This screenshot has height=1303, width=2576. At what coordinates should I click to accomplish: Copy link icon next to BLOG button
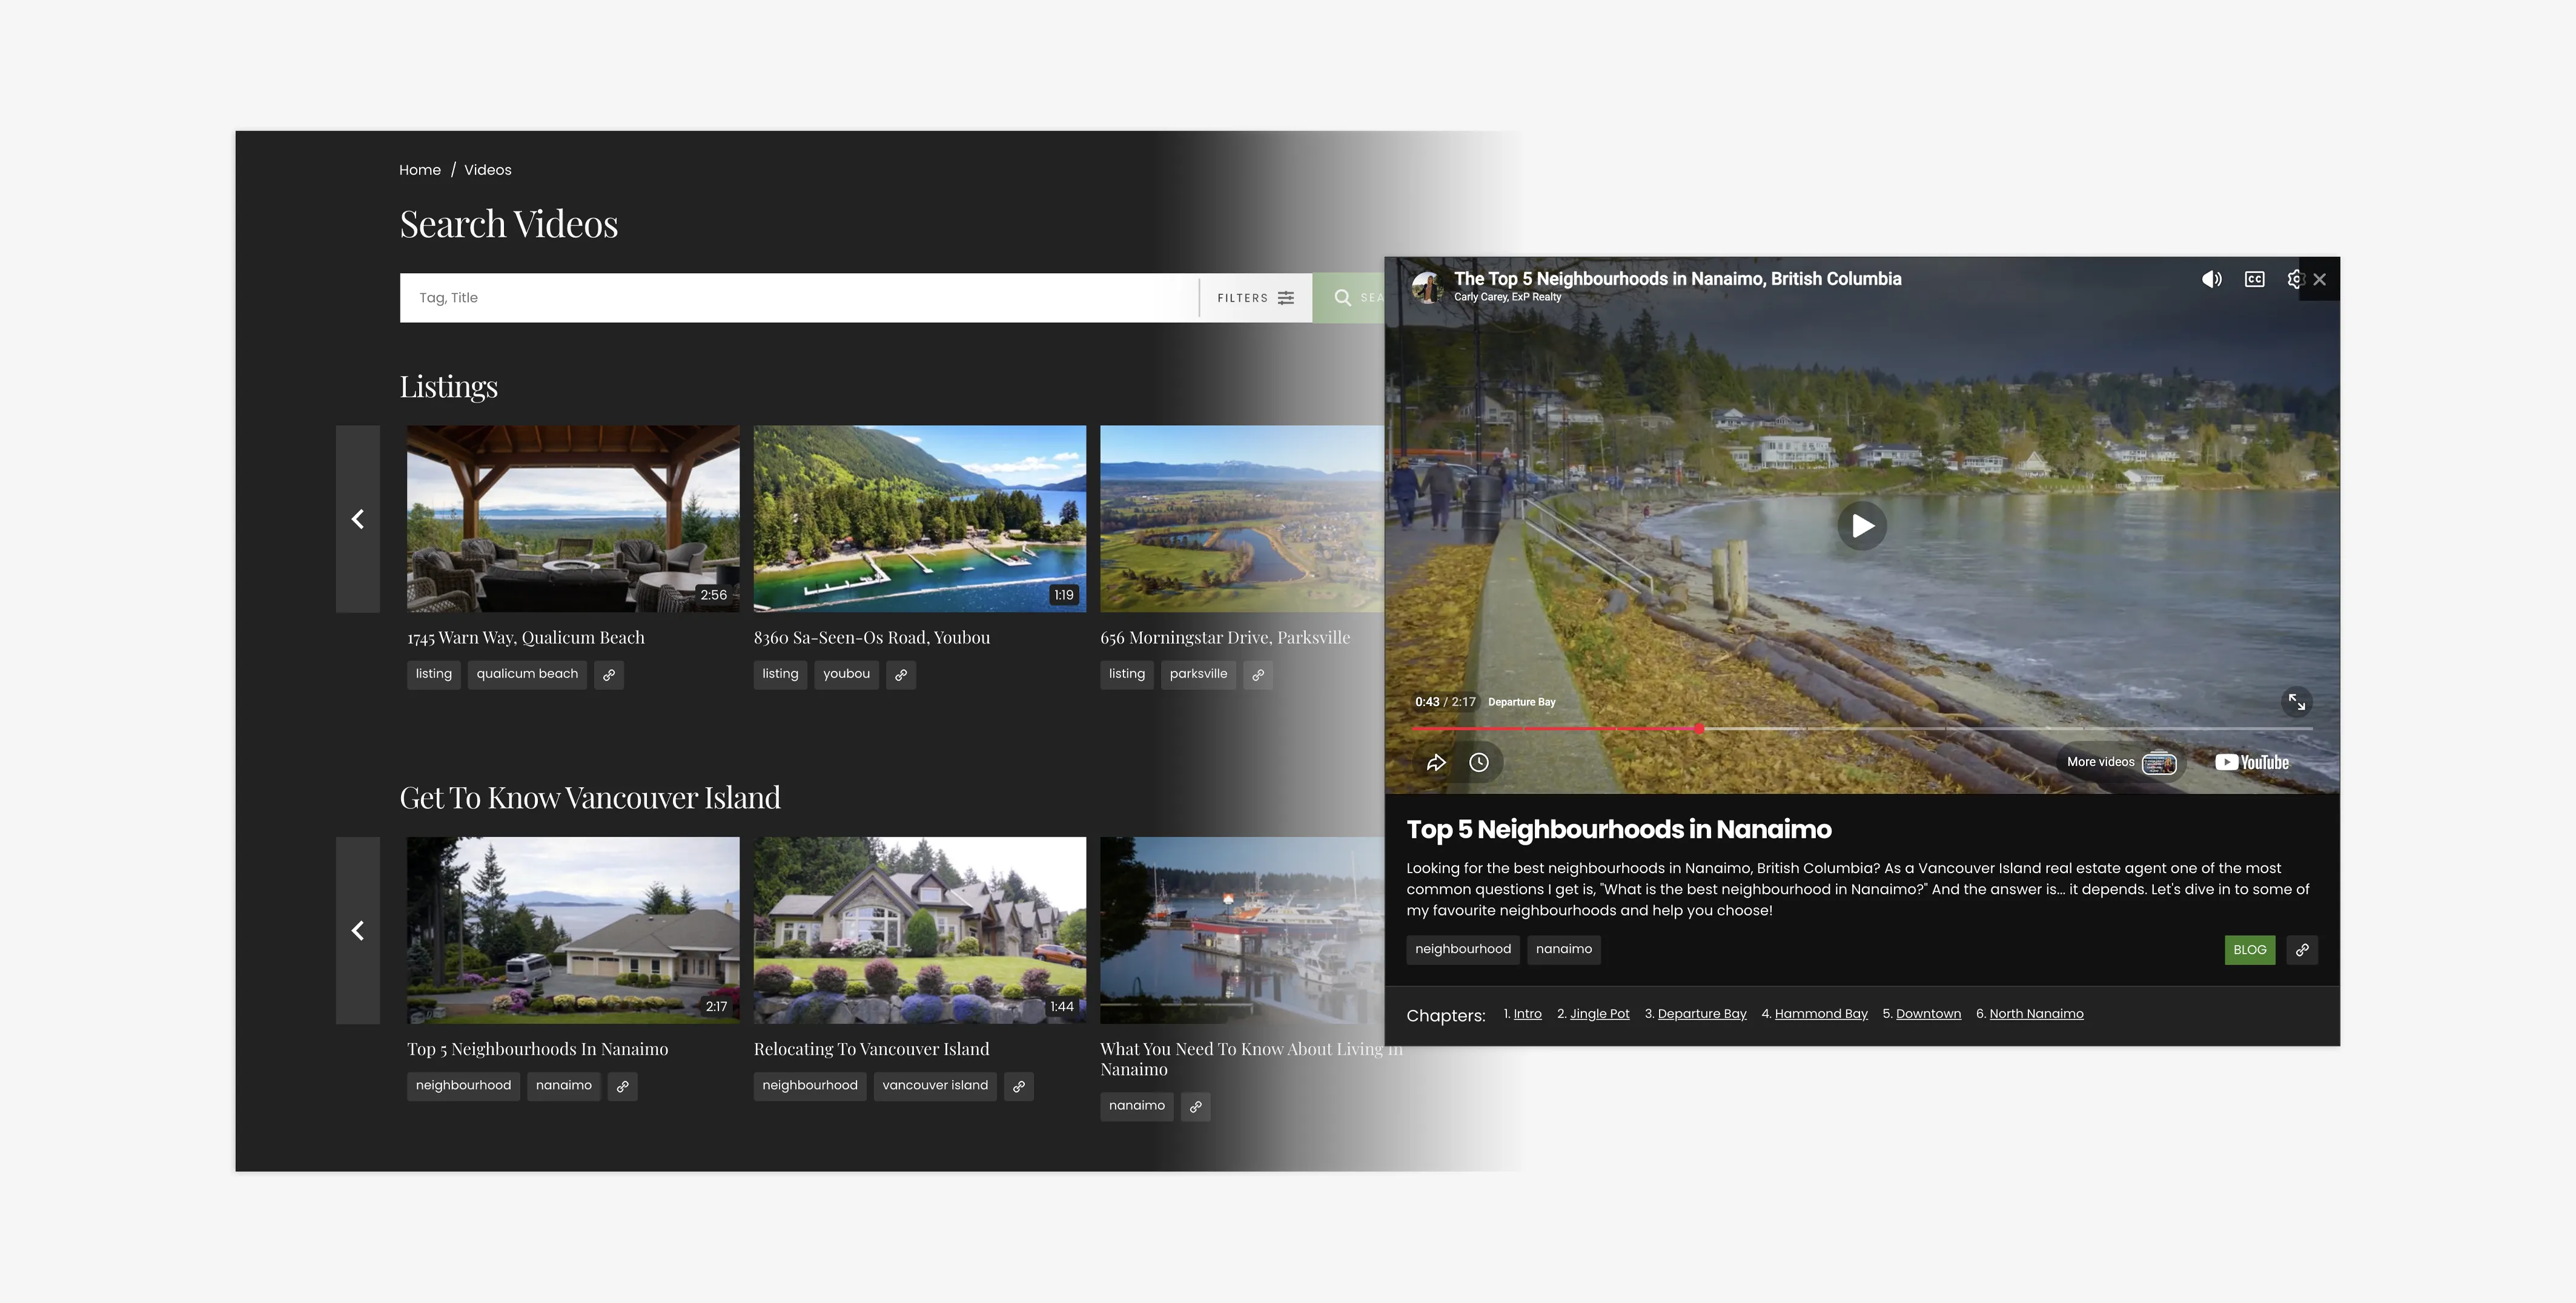pyautogui.click(x=2302, y=950)
